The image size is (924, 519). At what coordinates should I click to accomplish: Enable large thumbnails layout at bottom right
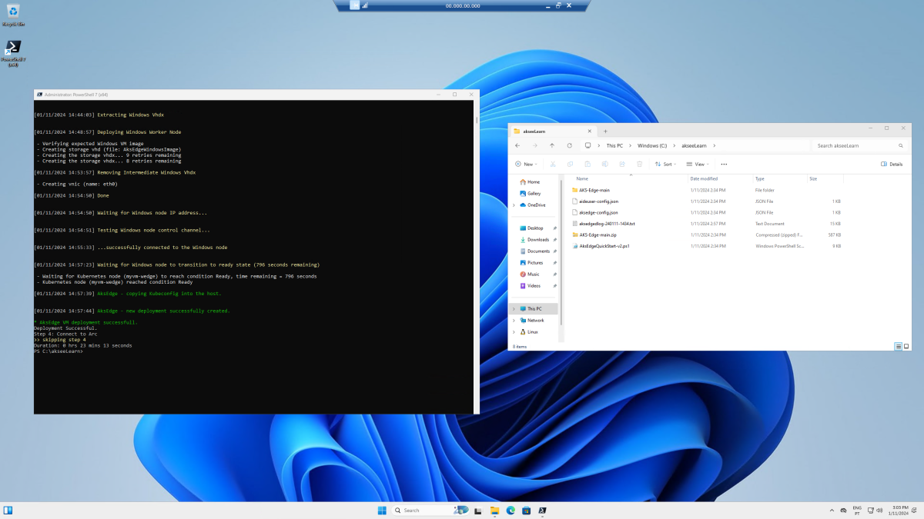pos(907,346)
